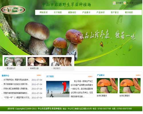143x114 pixels.
Task: Click the 联系我们 staff photo thumbnail
Action: pyautogui.click(x=61, y=62)
